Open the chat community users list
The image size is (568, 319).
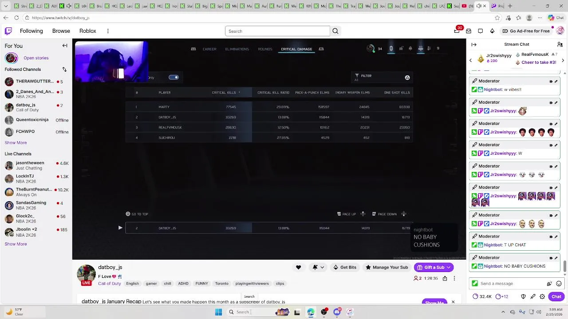tap(560, 44)
